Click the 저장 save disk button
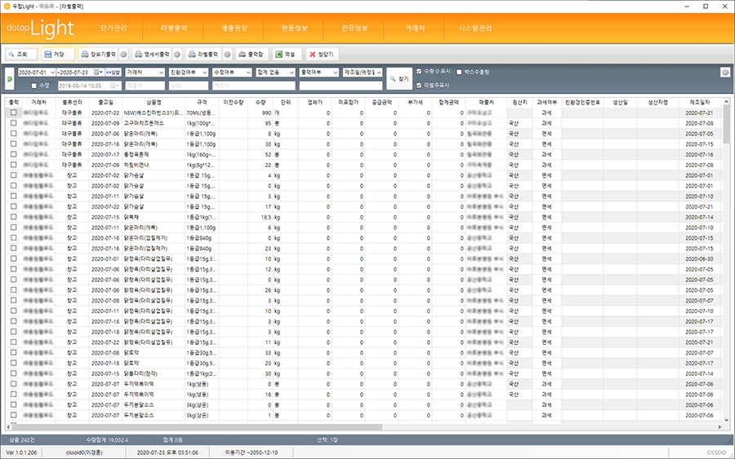 [56, 54]
